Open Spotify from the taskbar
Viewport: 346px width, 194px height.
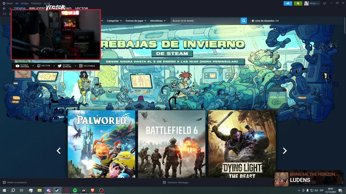tap(75, 190)
